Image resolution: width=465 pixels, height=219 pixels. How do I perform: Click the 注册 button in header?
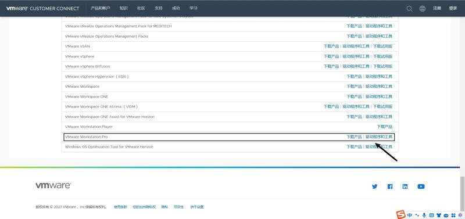(437, 8)
